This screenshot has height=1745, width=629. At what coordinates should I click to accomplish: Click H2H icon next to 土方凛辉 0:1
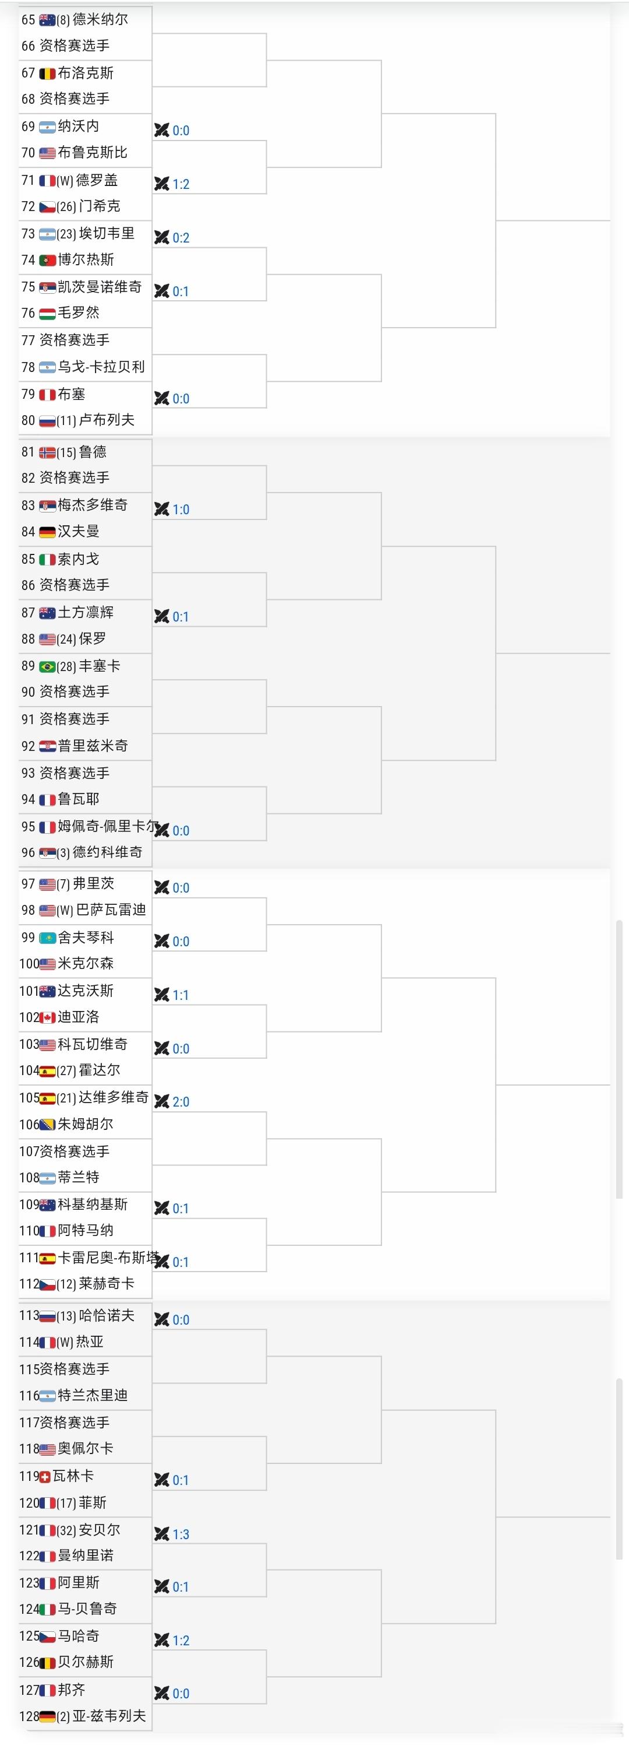(x=162, y=616)
